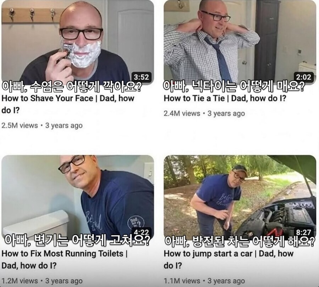Click the 4:22 duration badge
Screen dimensions: 319x287
pyautogui.click(x=141, y=232)
